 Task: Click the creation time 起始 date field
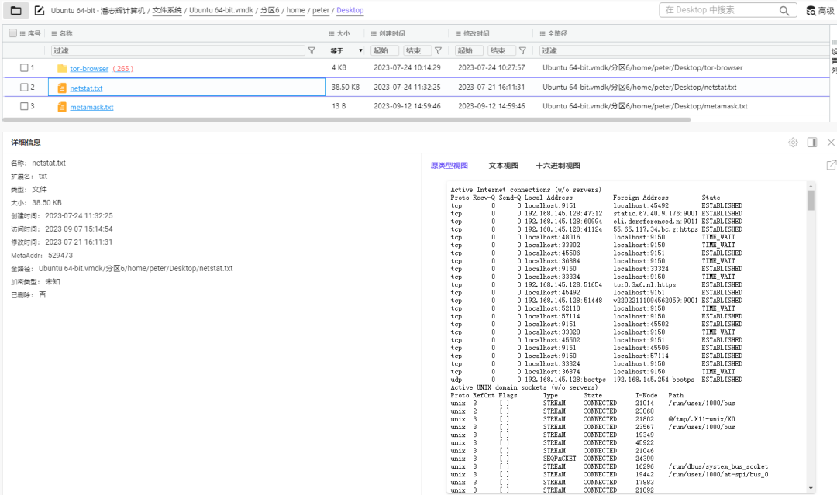385,50
